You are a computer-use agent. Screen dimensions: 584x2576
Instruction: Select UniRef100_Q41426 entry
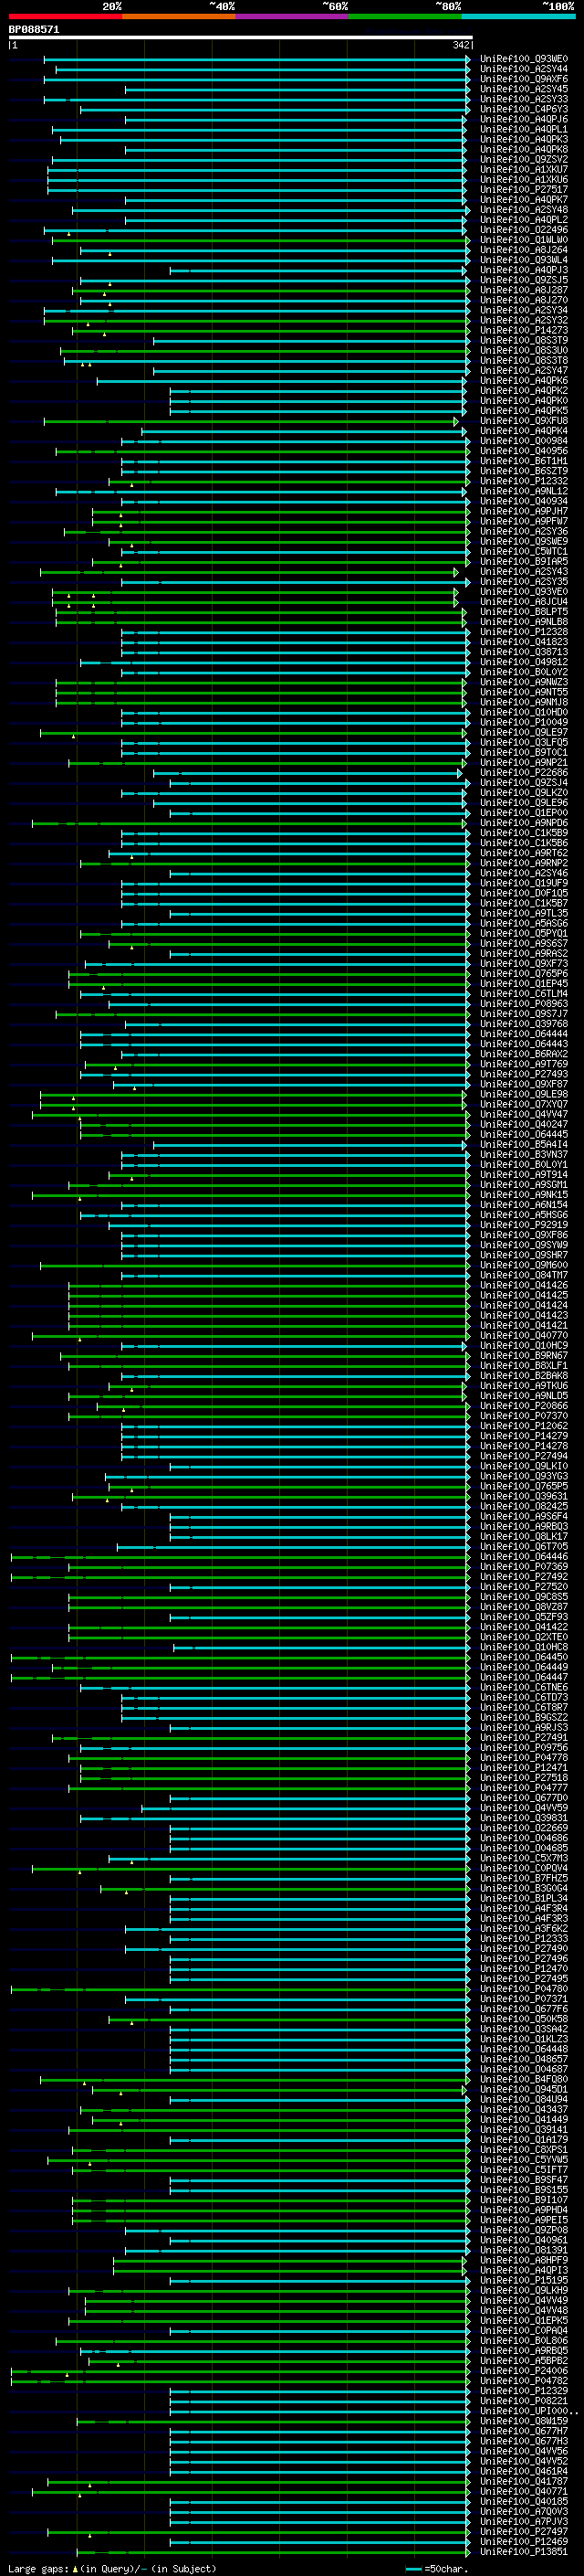pyautogui.click(x=524, y=1285)
